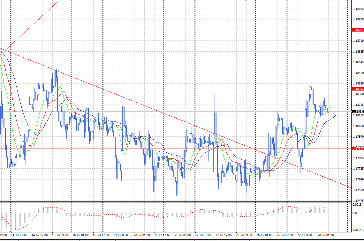Click the MACD scale value 0.0013
Screen dimensions: 364x241
click(x=357, y=205)
